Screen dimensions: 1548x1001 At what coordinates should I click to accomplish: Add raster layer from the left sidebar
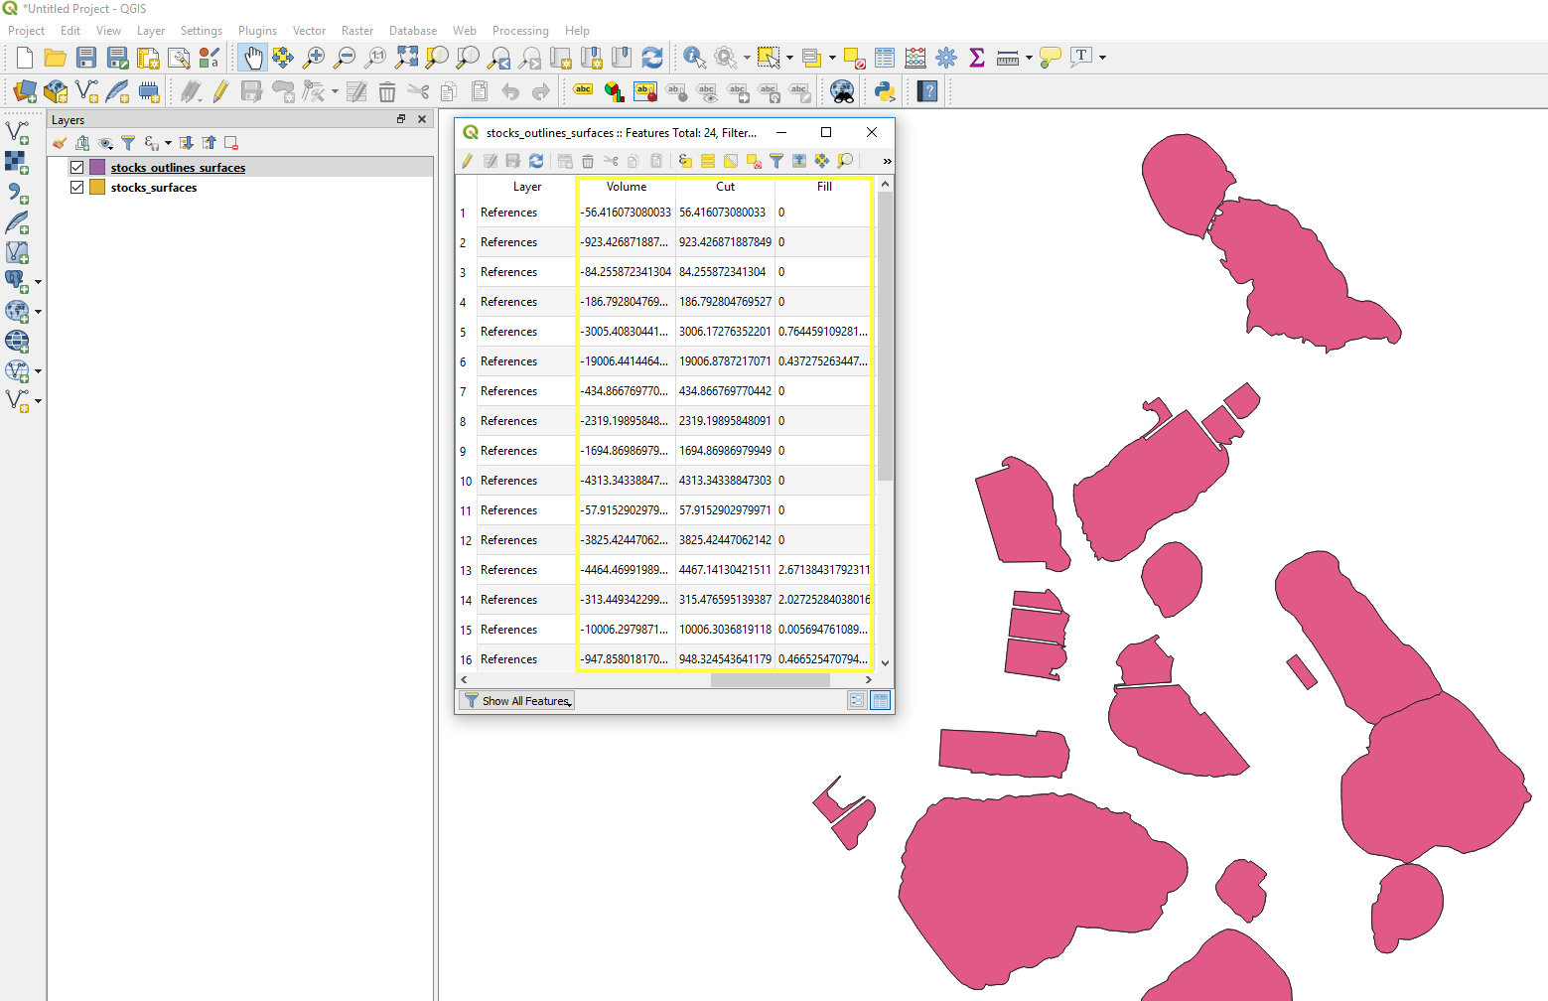(x=17, y=162)
